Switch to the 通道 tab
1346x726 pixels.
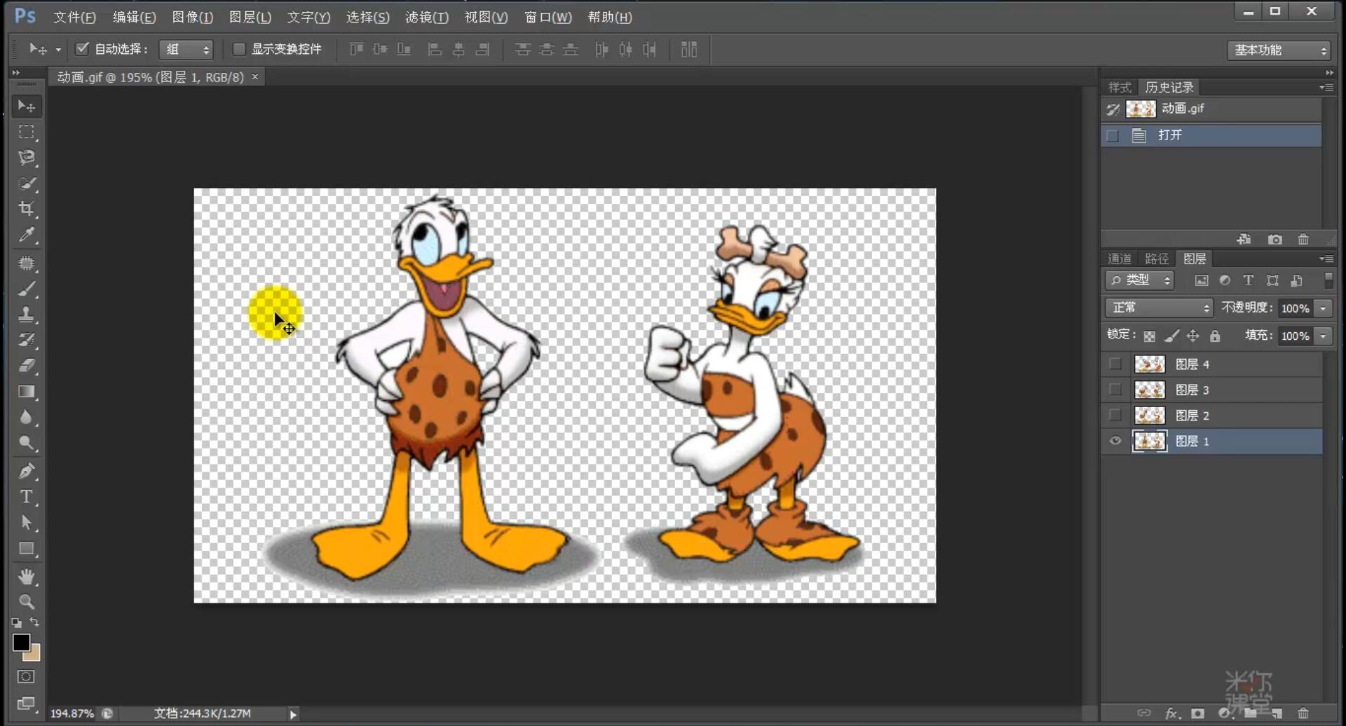tap(1119, 259)
